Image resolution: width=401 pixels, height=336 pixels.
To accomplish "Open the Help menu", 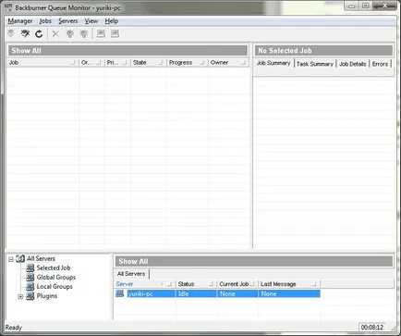I will tap(112, 21).
